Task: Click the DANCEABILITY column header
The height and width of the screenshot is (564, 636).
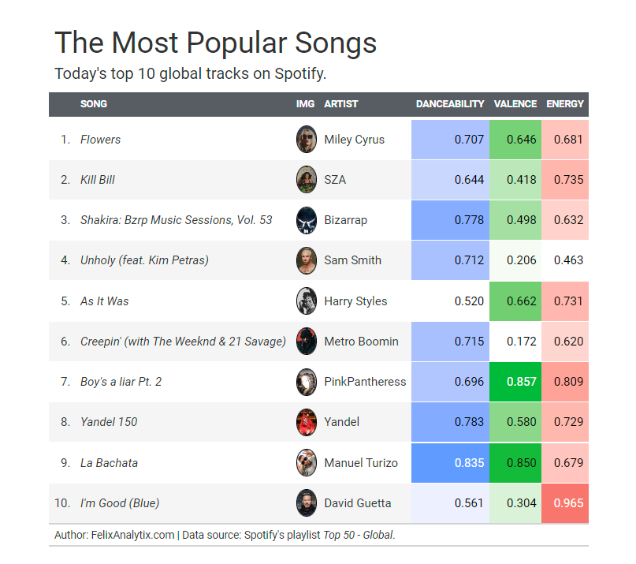Action: 450,104
